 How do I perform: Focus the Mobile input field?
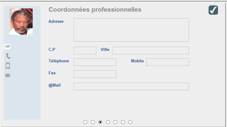(x=168, y=62)
